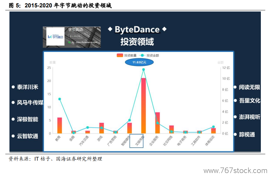Click the 15 value on the count axis

point(49,94)
